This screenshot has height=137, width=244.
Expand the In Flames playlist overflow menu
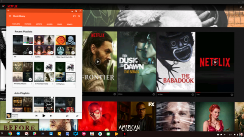point(74,84)
